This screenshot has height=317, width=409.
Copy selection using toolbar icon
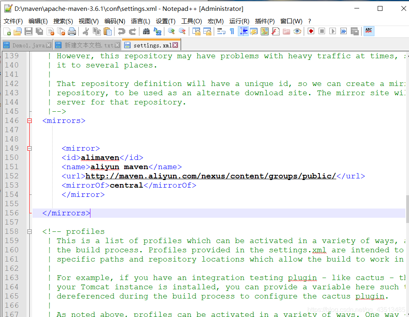point(97,32)
